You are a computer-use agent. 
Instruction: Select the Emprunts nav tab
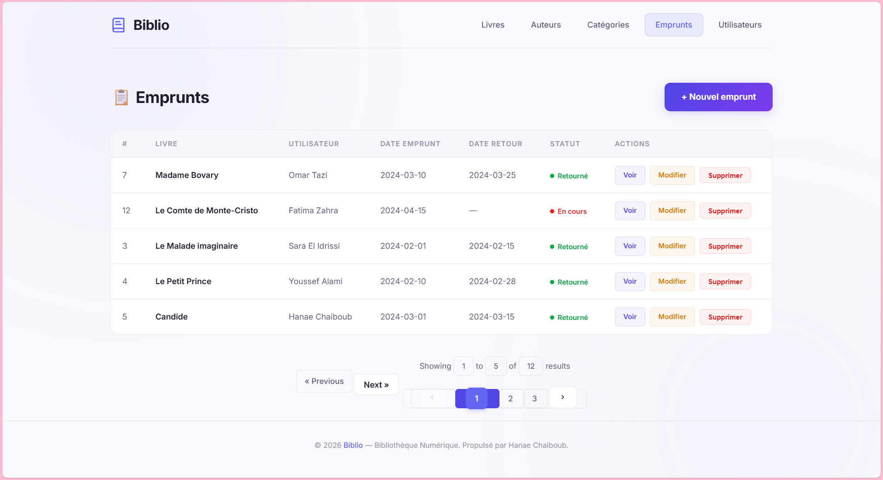click(673, 25)
